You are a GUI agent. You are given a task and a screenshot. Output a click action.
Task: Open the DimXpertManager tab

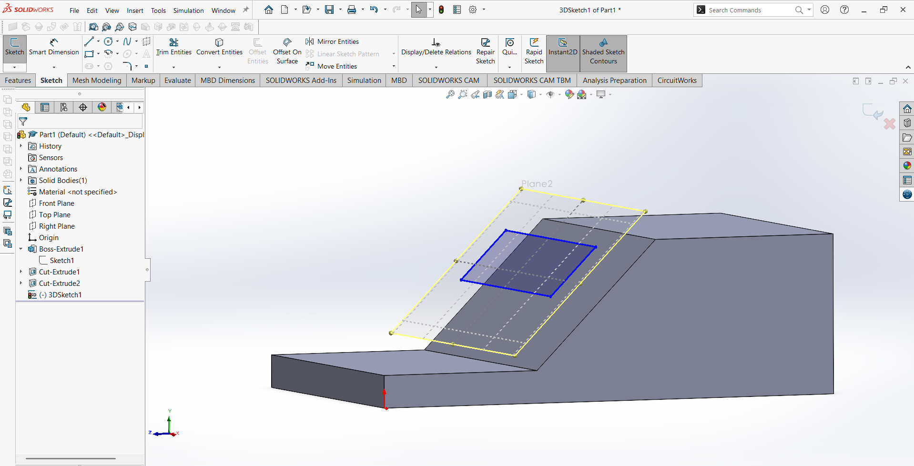pos(83,107)
